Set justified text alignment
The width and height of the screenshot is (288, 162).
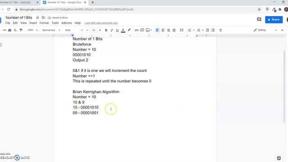pyautogui.click(x=174, y=30)
